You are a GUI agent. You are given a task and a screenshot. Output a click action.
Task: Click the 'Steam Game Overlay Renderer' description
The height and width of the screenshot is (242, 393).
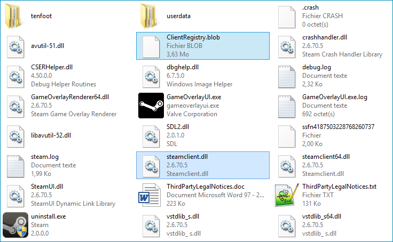click(x=74, y=114)
